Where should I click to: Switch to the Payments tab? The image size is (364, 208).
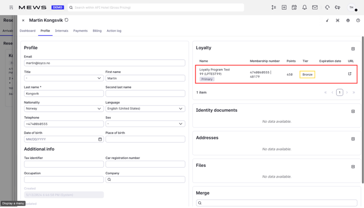pos(80,30)
